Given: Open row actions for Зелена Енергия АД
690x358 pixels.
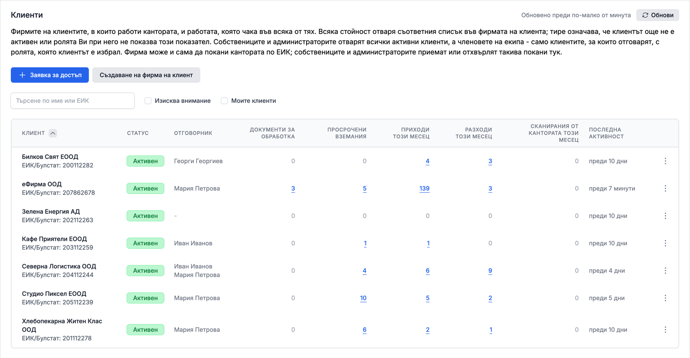Looking at the screenshot, I should tap(665, 216).
